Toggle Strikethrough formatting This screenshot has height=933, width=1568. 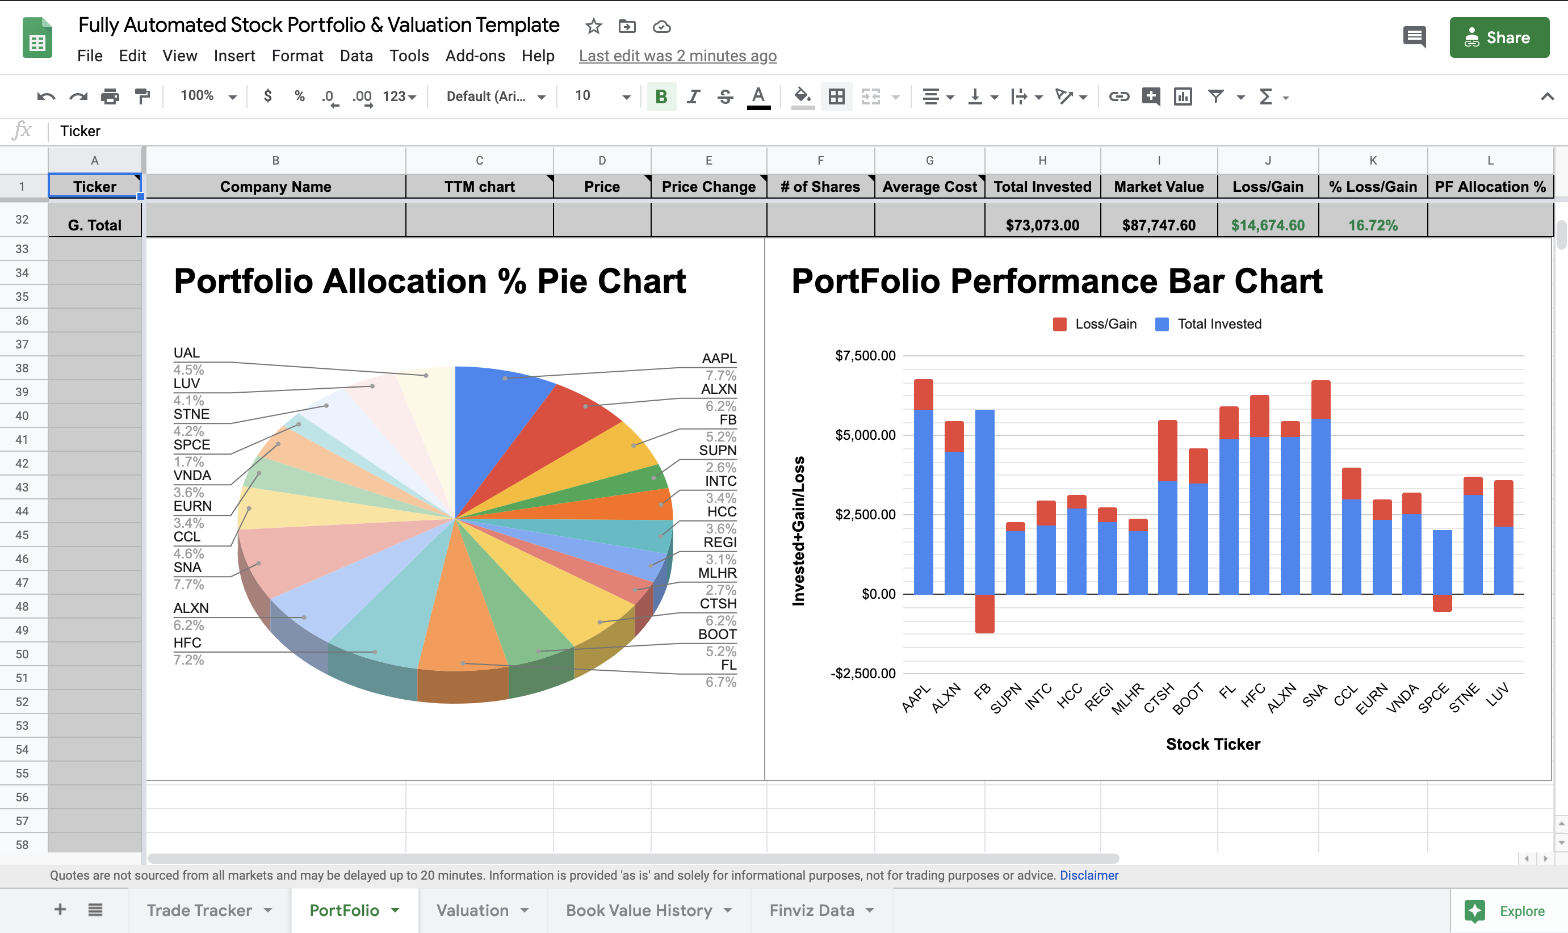pyautogui.click(x=725, y=96)
